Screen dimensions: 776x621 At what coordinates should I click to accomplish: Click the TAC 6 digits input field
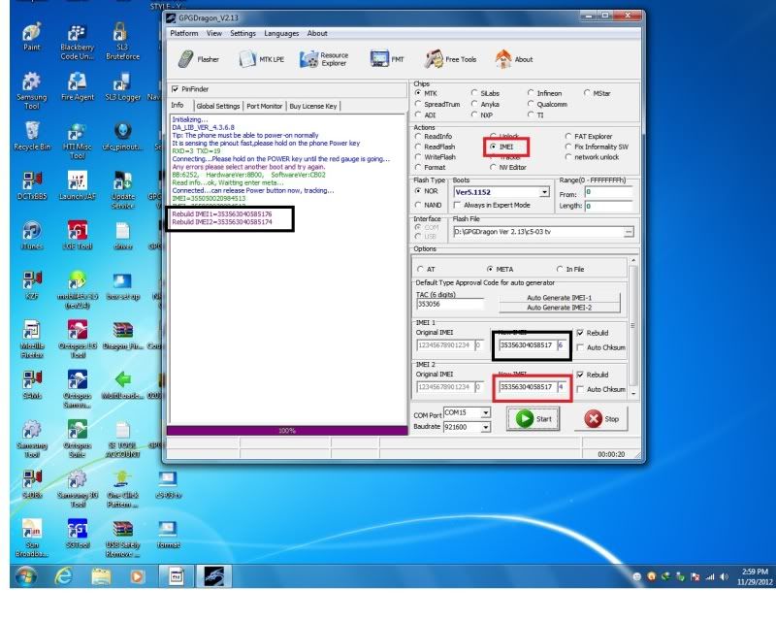coord(450,304)
